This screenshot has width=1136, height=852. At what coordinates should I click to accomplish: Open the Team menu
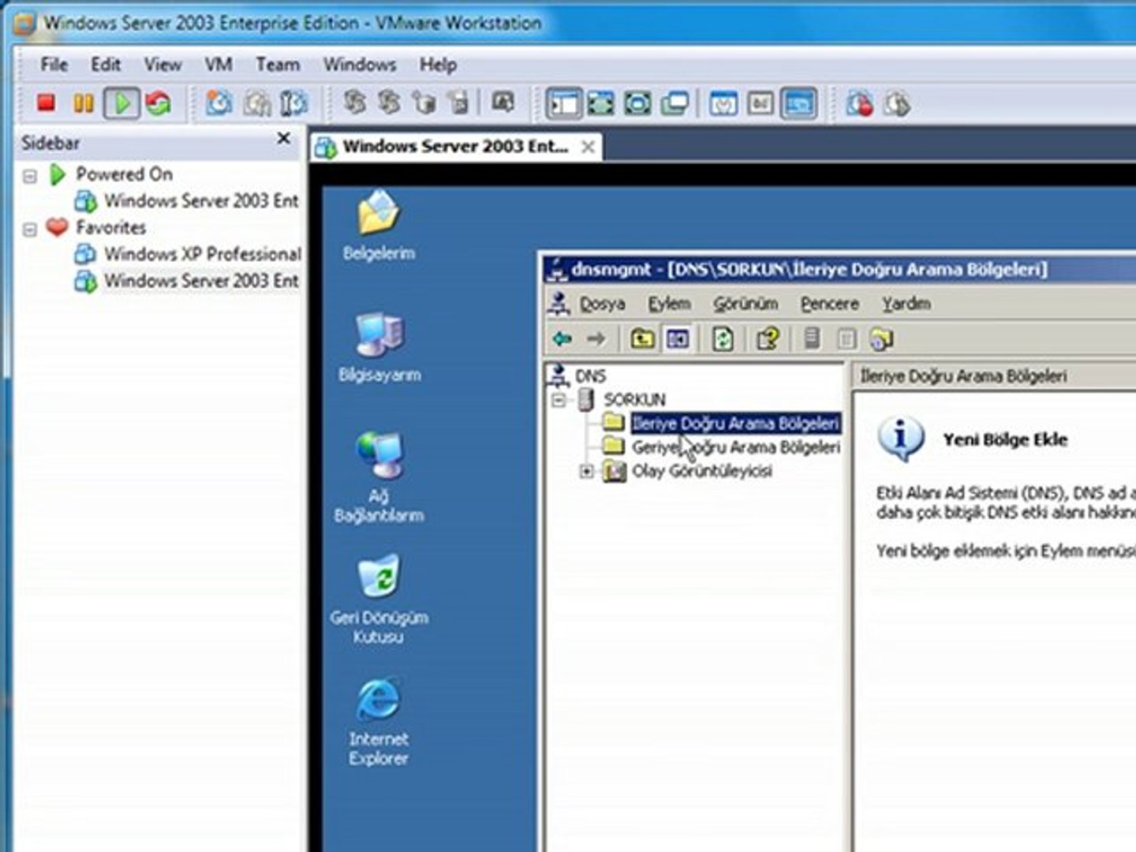278,65
